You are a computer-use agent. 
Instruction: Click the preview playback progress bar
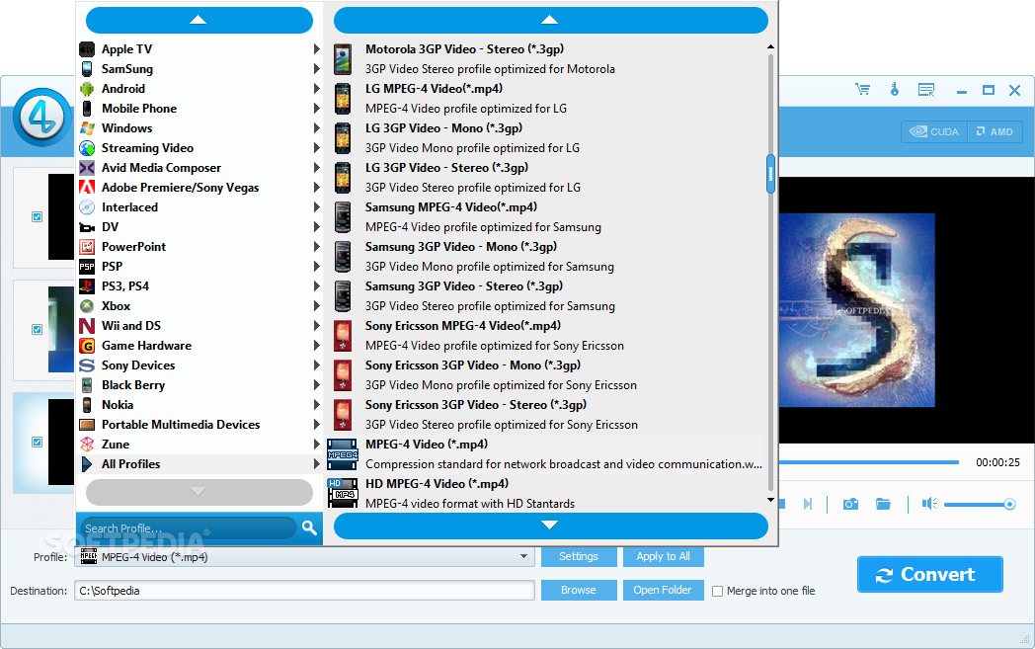tap(869, 462)
